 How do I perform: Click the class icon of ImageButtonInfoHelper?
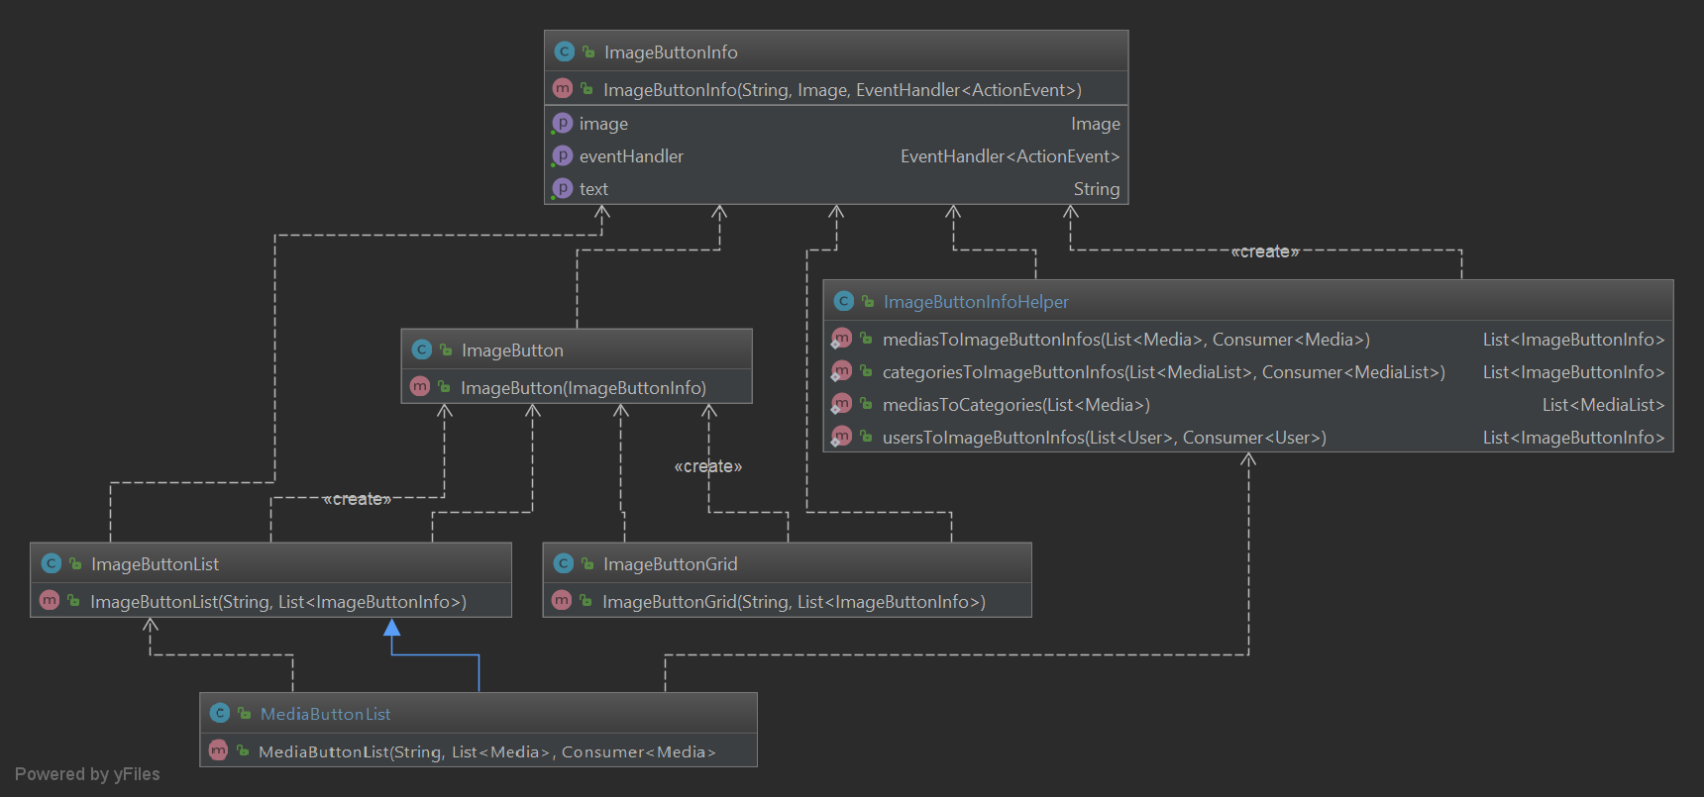click(844, 301)
